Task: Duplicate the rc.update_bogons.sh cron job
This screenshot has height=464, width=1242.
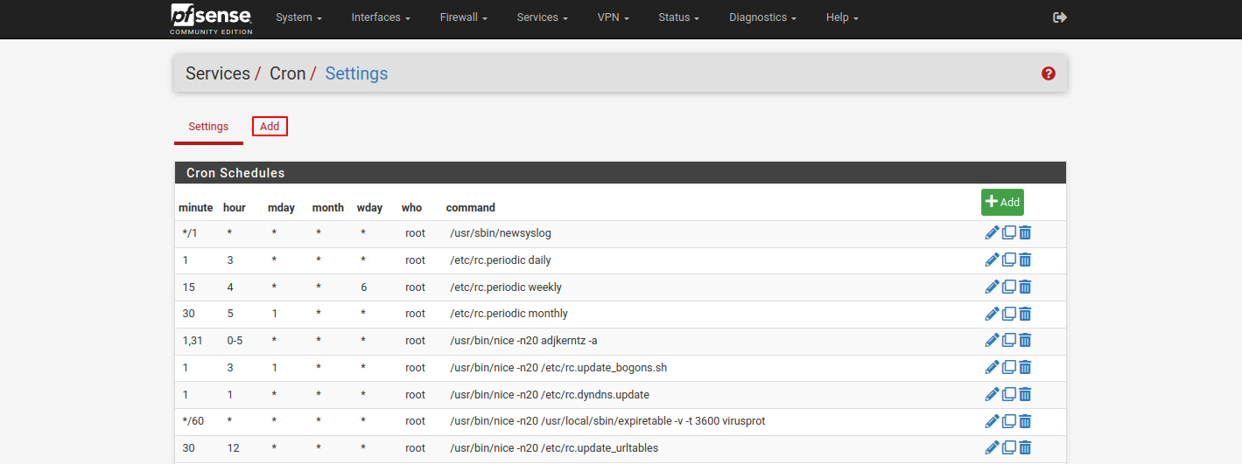Action: coord(1008,368)
